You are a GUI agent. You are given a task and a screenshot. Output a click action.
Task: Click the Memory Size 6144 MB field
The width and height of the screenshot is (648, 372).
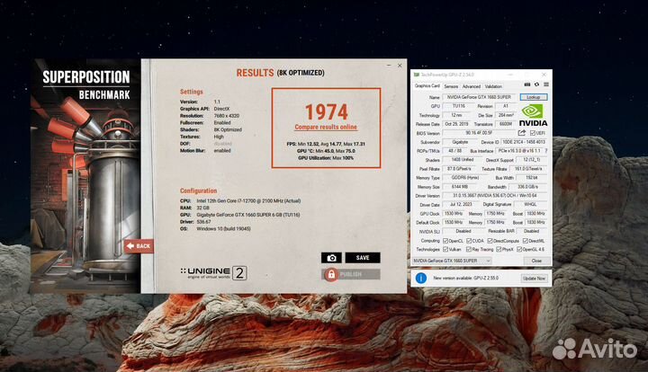coord(460,187)
